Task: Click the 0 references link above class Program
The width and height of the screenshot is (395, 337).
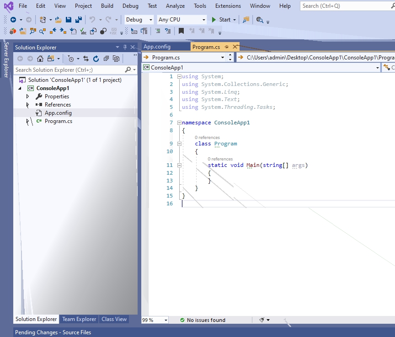Action: 207,138
